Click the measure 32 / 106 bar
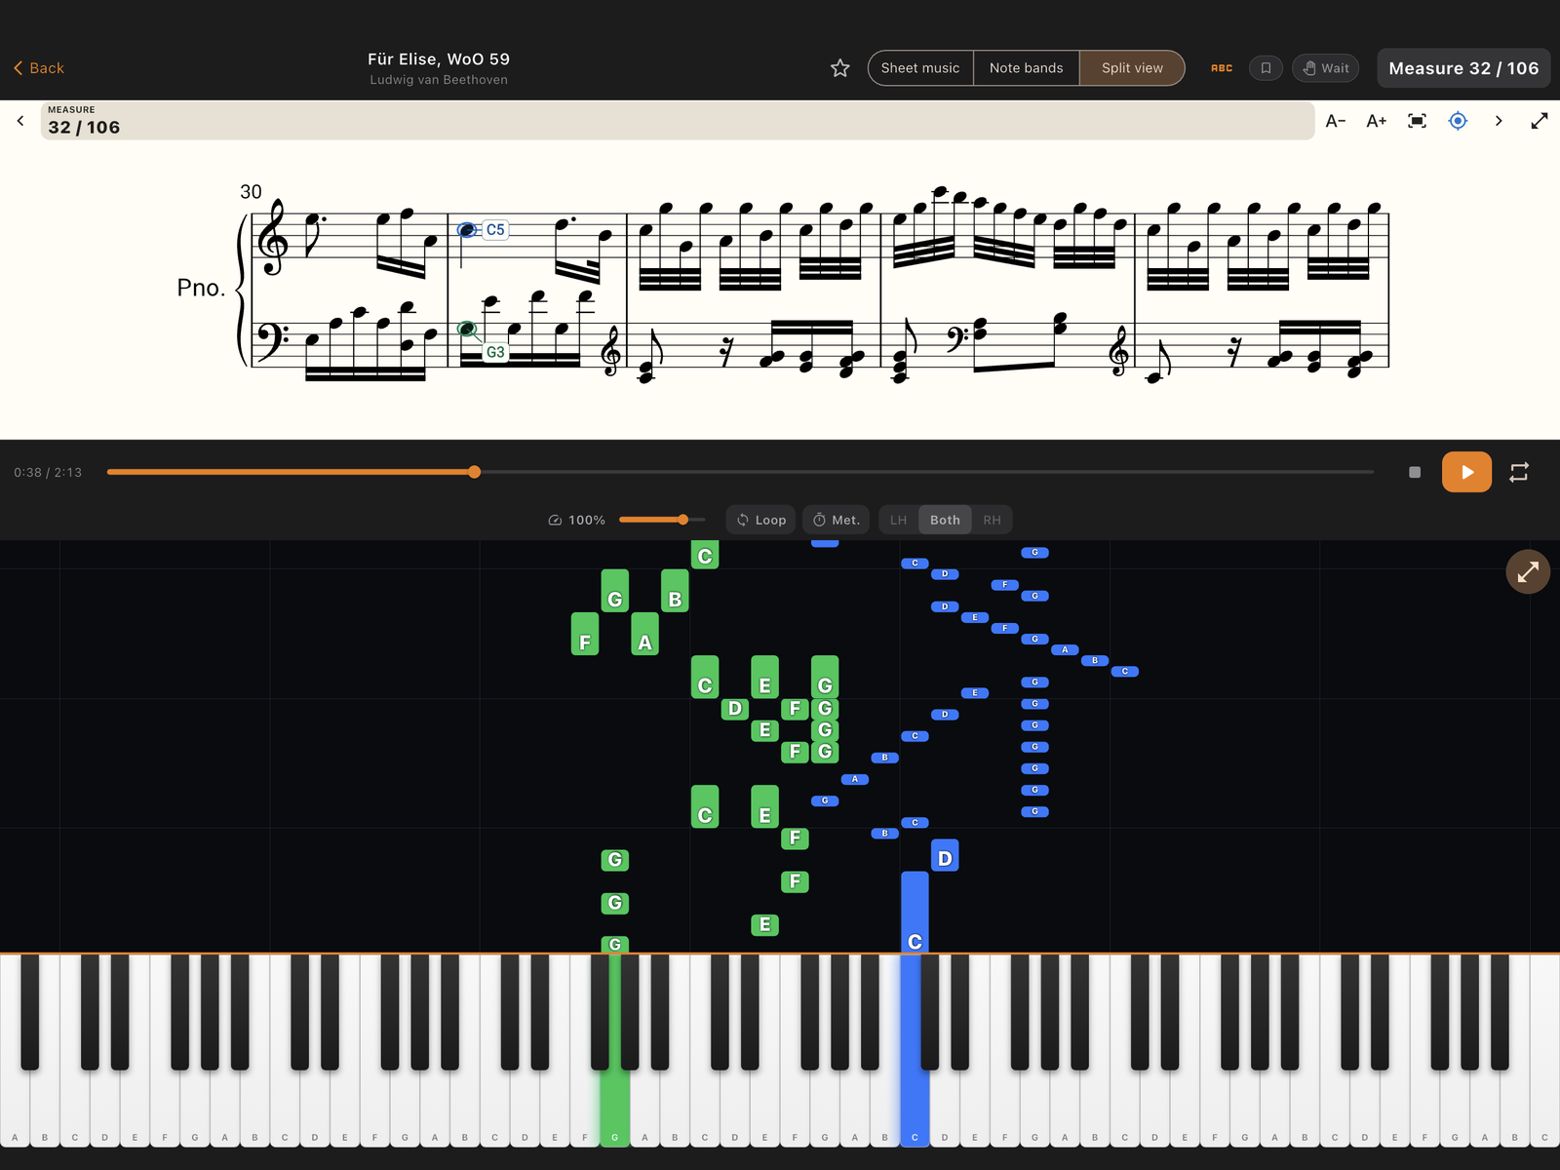 (x=678, y=121)
